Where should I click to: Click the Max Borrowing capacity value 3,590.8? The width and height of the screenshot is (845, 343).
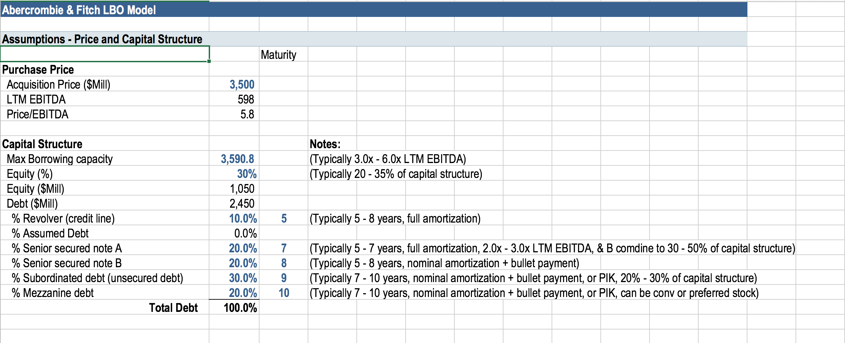click(234, 158)
